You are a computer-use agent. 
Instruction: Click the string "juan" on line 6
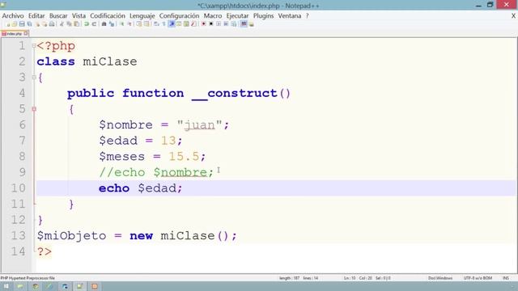pyautogui.click(x=199, y=125)
